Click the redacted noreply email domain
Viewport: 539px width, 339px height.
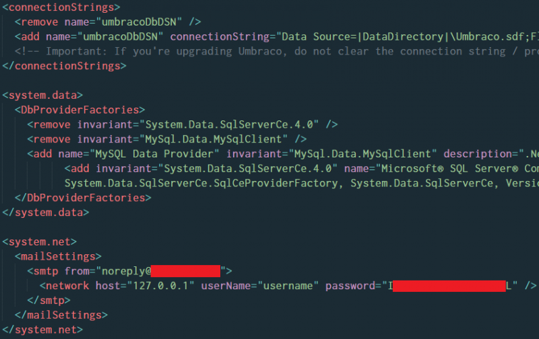click(x=186, y=271)
